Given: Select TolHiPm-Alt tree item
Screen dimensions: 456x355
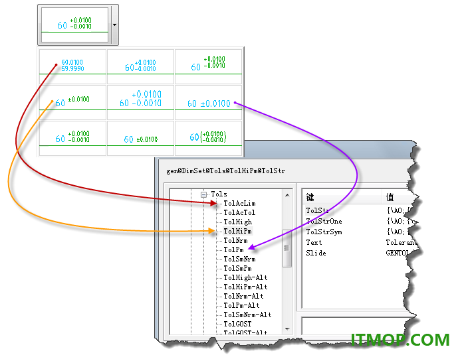Looking at the screenshot, I should point(245,287).
